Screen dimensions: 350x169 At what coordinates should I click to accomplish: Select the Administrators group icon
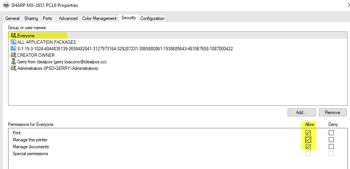tap(13, 68)
